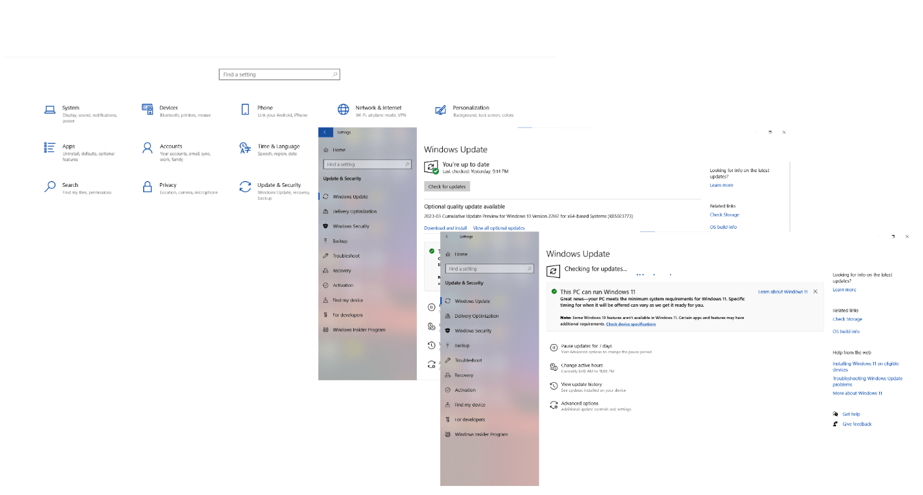
Task: Click OS build info in the You're up to date window
Action: [x=723, y=227]
